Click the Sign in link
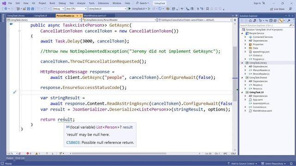Viewport: 296px width, 166px height. click(257, 3)
